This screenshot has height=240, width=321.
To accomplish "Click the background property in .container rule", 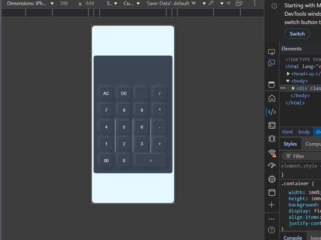I will [302, 205].
